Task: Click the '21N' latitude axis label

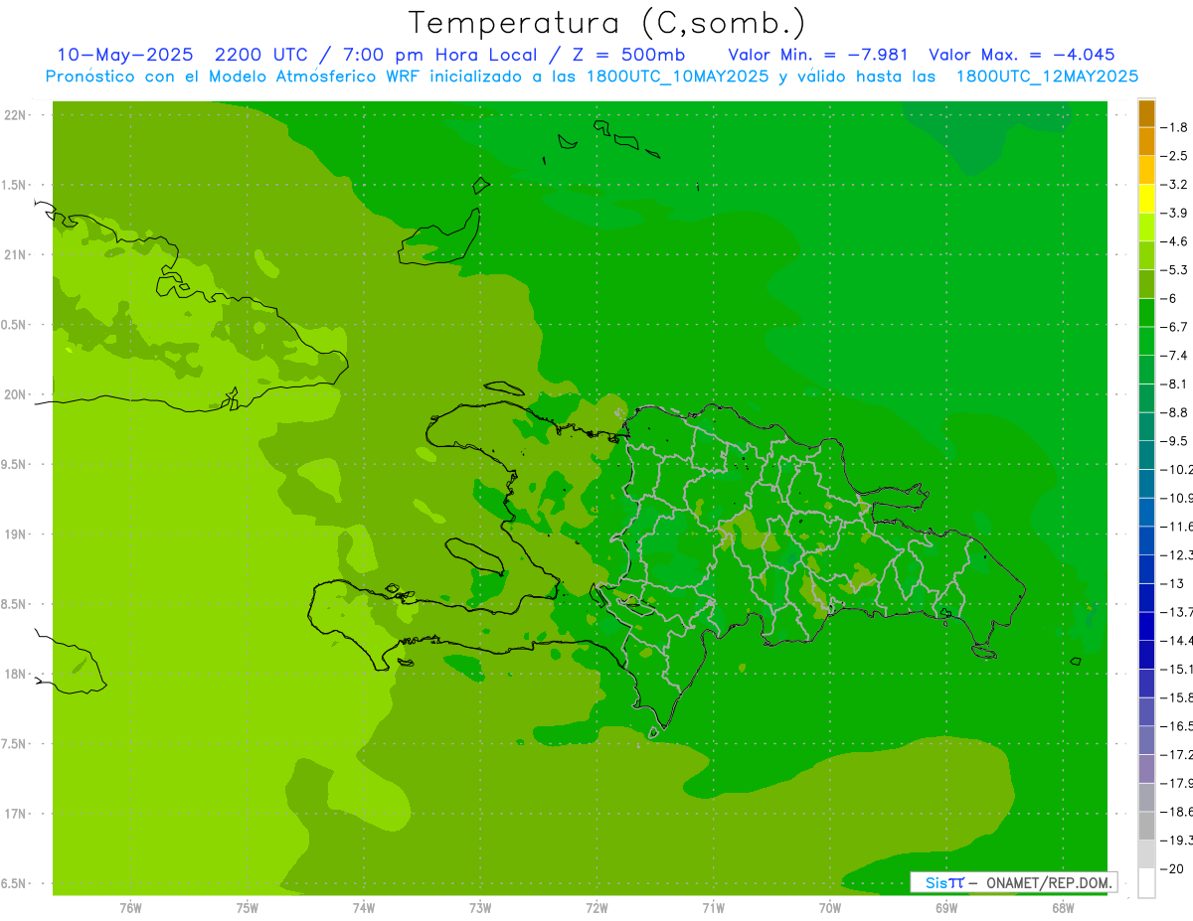Action: tap(14, 254)
